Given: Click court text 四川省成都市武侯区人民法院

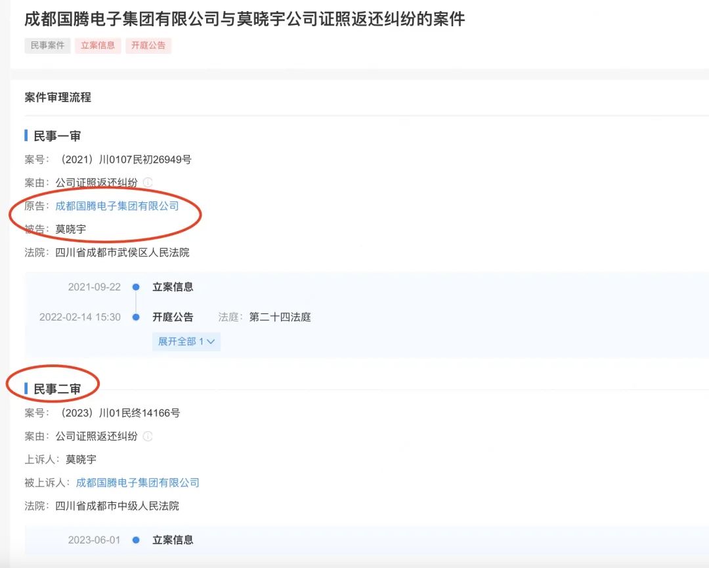Looking at the screenshot, I should coord(122,252).
